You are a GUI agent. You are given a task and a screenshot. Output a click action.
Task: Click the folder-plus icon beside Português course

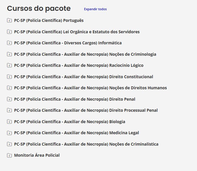[x=9, y=21]
